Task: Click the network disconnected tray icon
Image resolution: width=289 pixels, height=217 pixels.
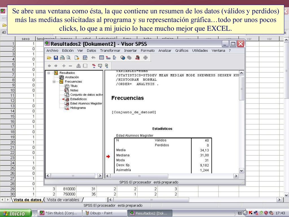Action: [x=256, y=213]
